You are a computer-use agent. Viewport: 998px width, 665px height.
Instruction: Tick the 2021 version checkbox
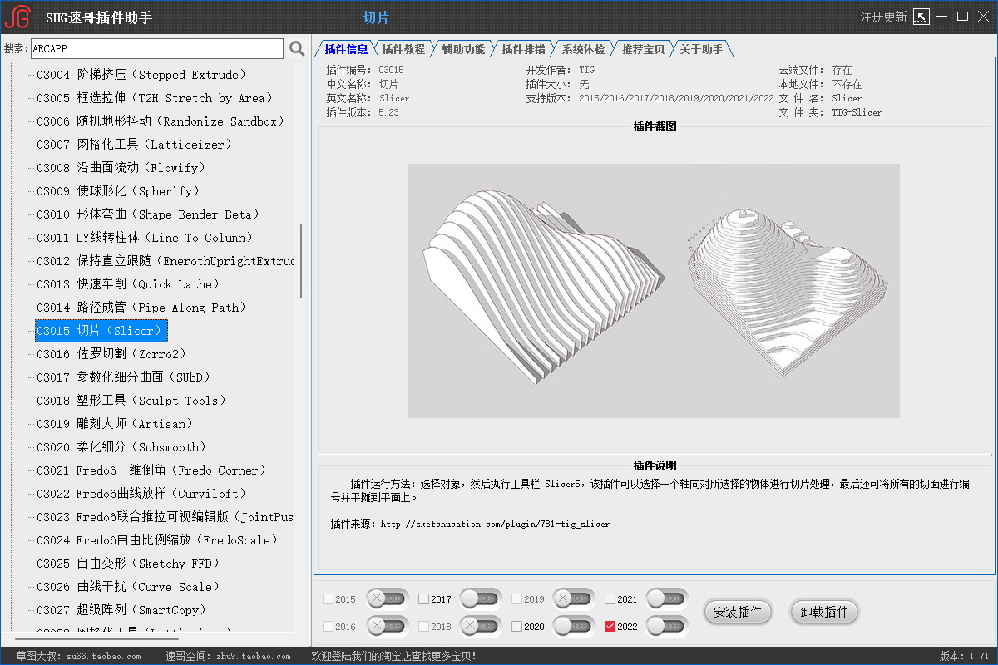click(x=610, y=599)
